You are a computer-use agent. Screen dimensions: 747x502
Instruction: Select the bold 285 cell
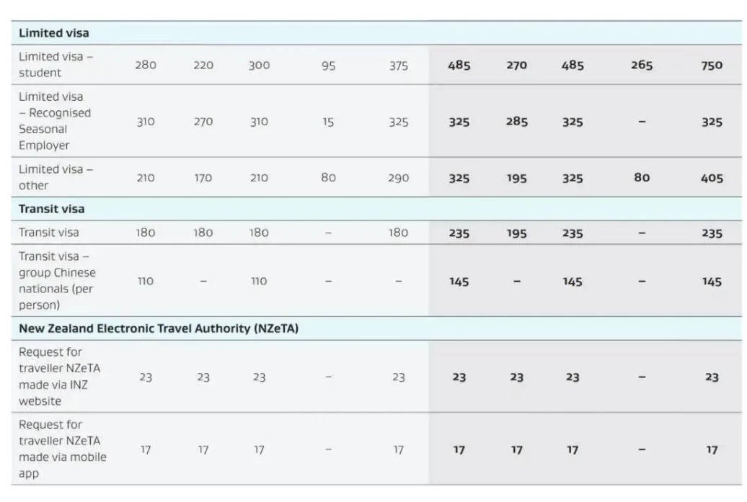[x=516, y=122]
